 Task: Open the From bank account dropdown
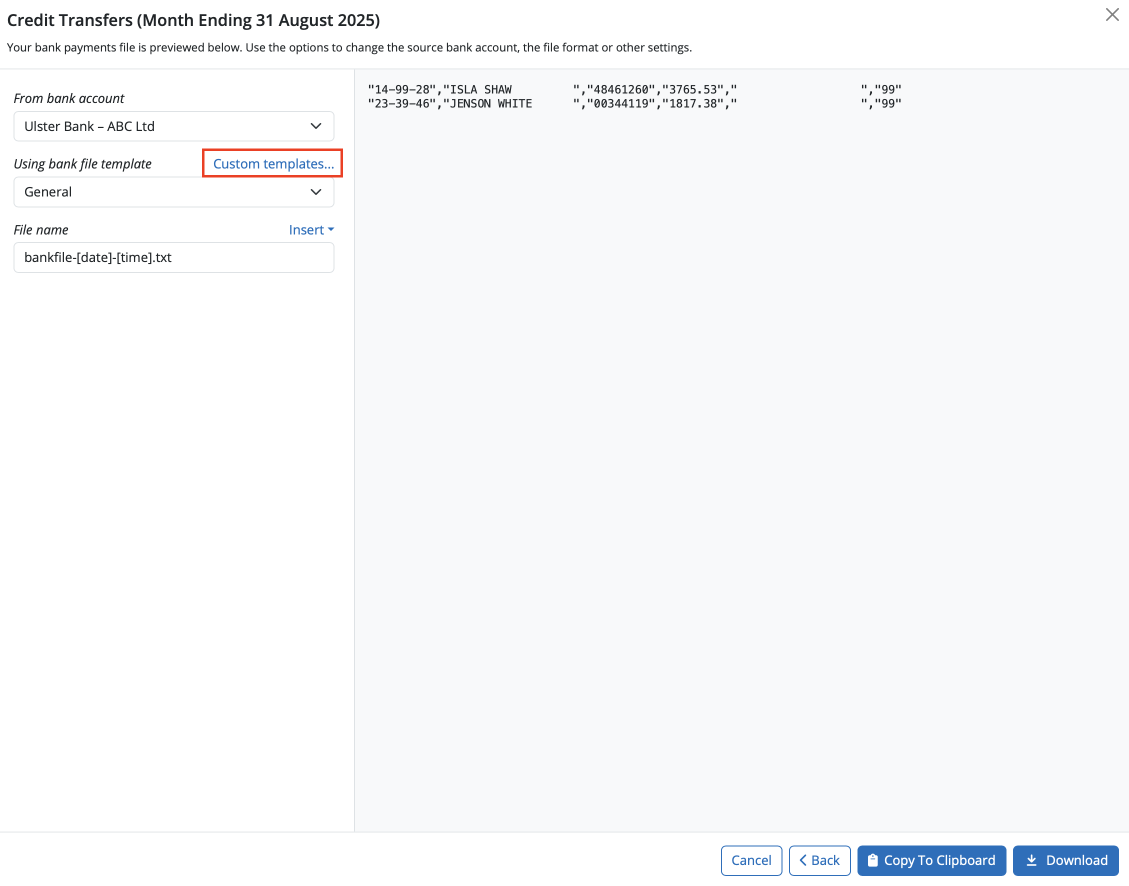(x=173, y=126)
